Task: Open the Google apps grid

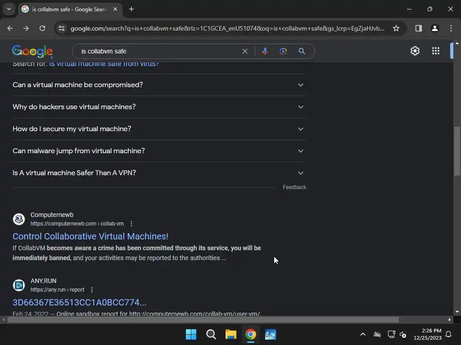Action: click(435, 51)
